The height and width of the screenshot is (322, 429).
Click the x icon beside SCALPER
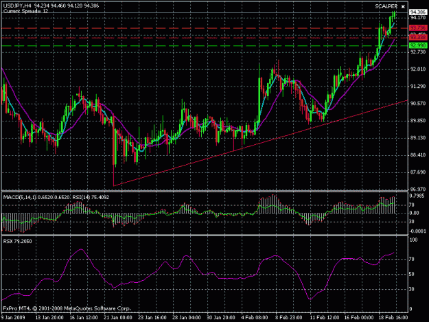pos(403,7)
